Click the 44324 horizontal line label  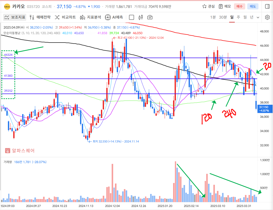[8, 55]
